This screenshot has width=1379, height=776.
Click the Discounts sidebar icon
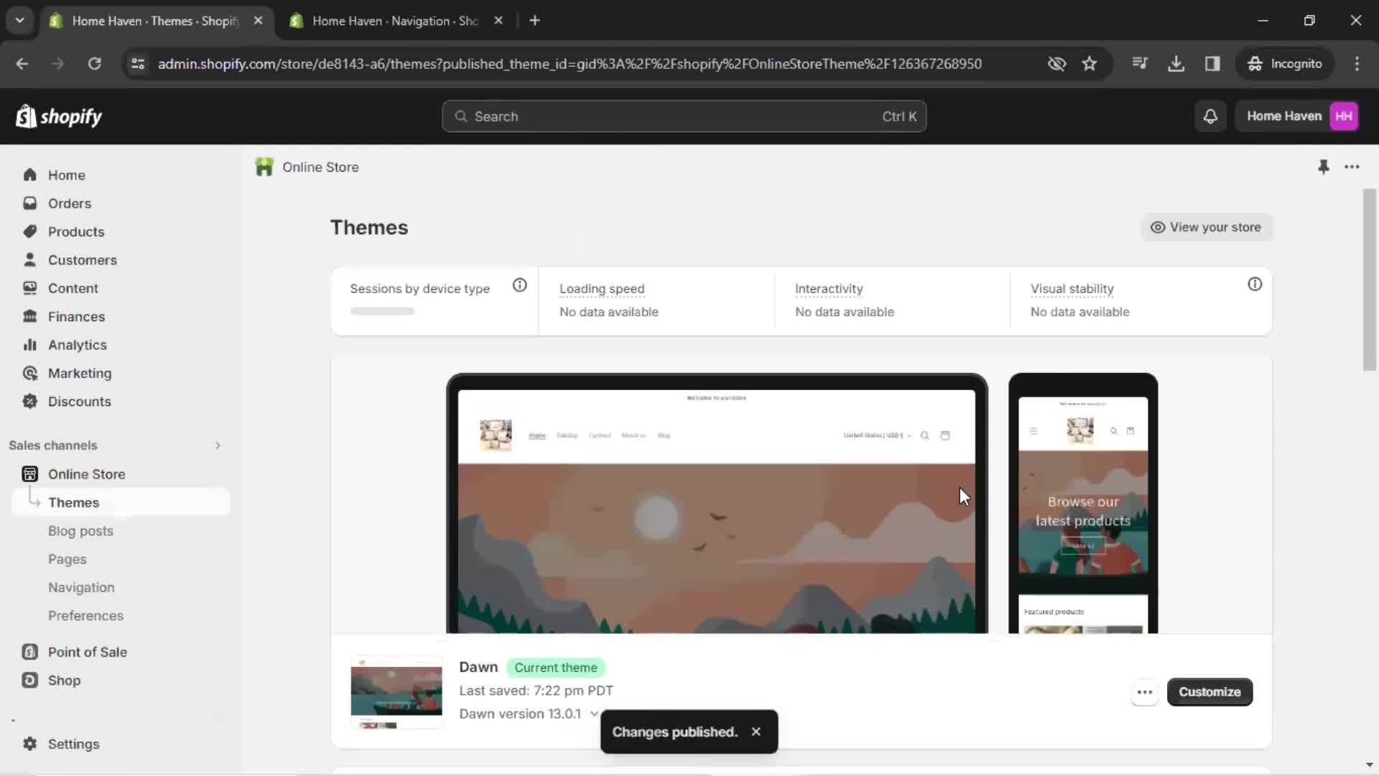point(29,401)
